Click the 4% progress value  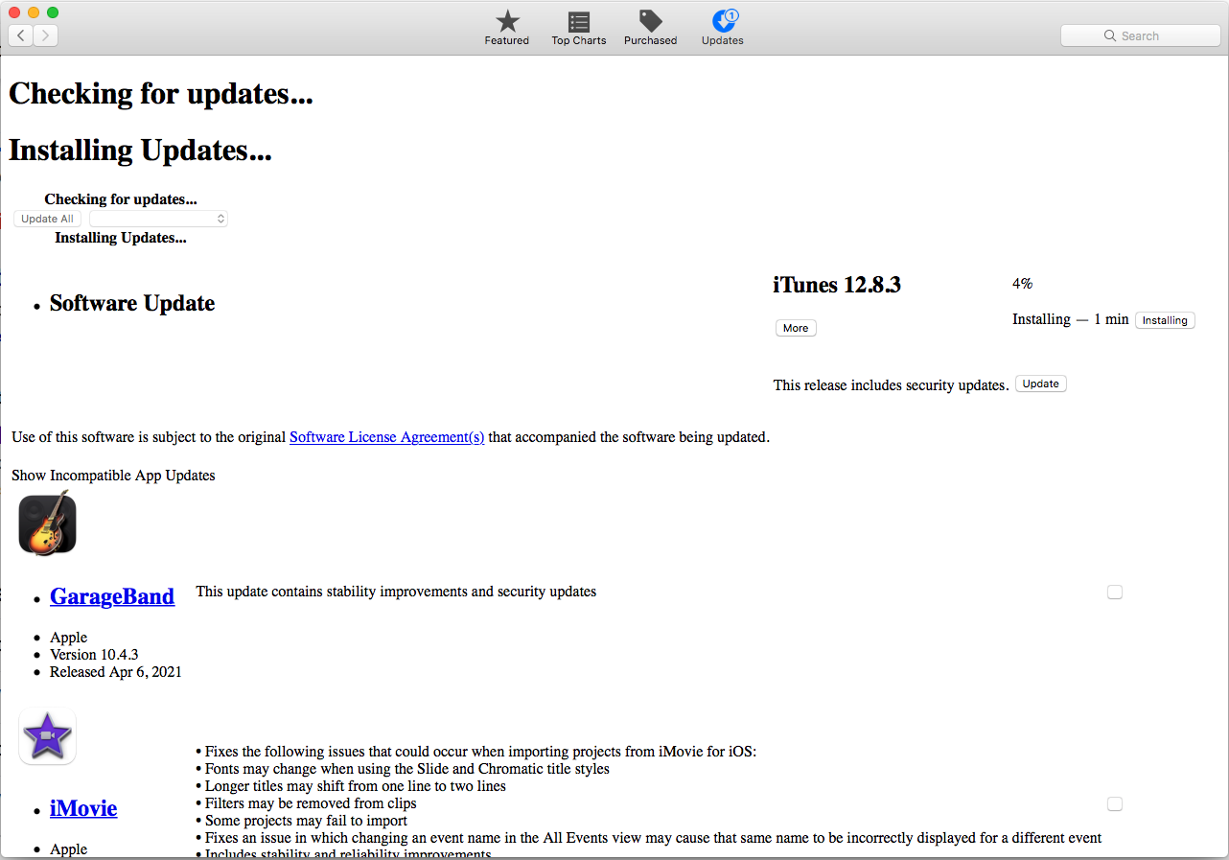1022,284
